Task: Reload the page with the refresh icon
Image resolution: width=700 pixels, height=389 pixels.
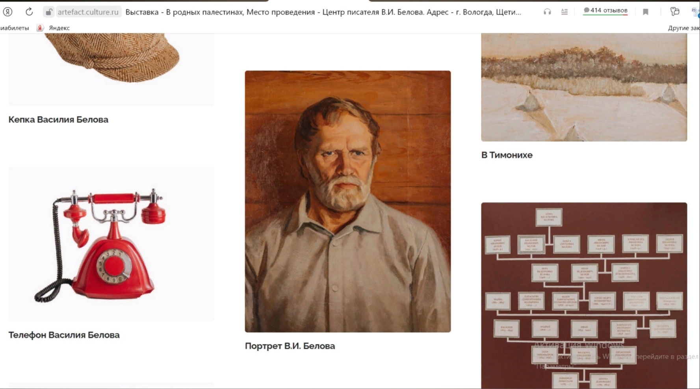Action: 29,12
